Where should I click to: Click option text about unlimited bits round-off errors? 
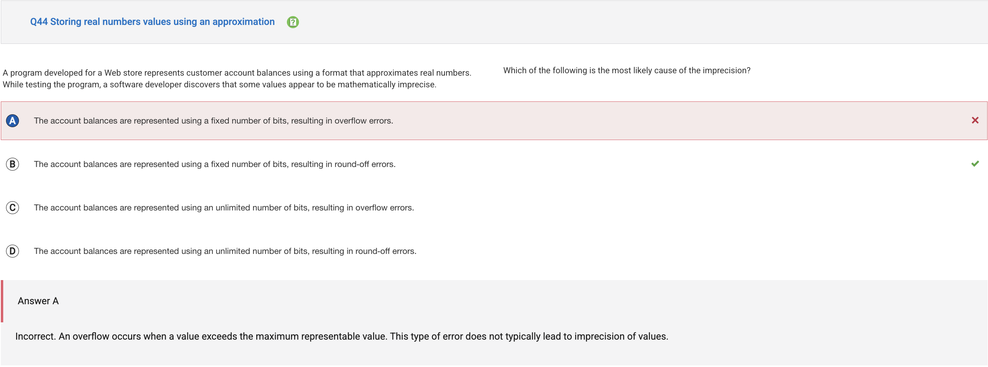(x=225, y=251)
